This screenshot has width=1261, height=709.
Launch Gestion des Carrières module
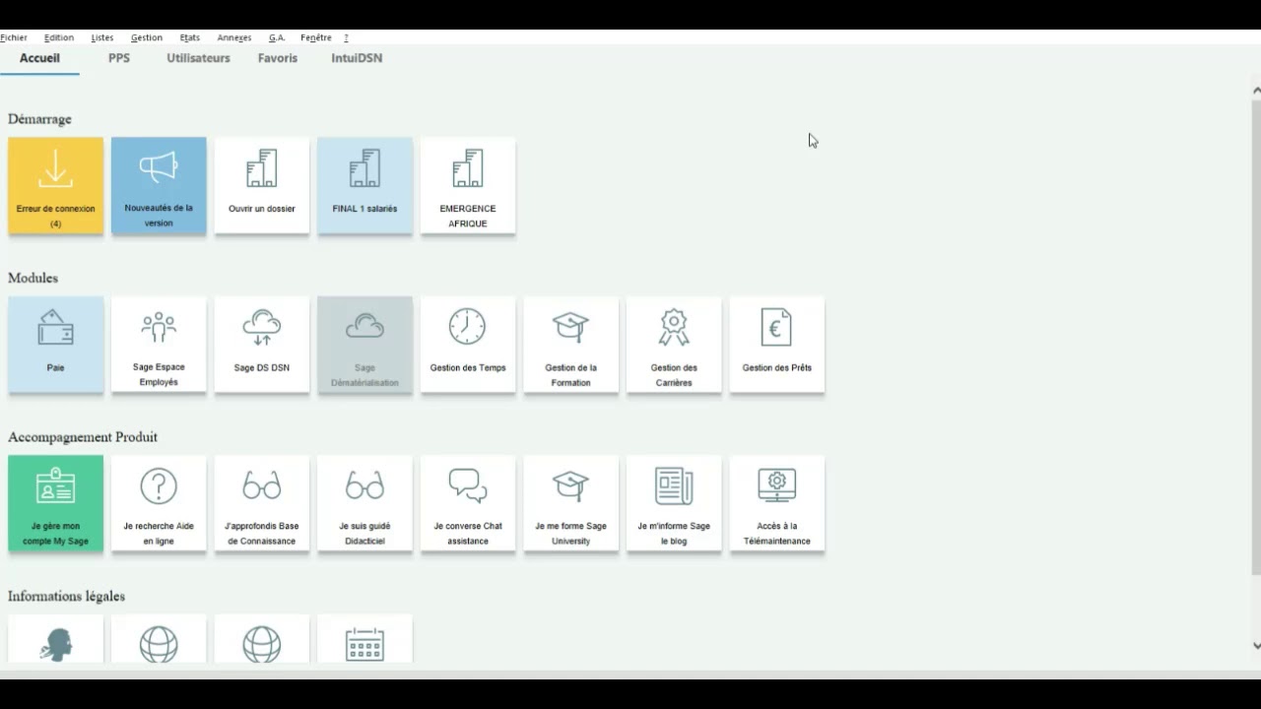674,345
